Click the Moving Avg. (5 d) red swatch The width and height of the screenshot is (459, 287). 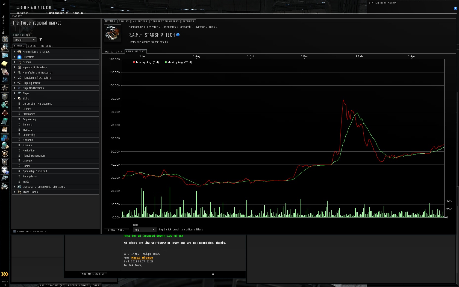(x=134, y=62)
